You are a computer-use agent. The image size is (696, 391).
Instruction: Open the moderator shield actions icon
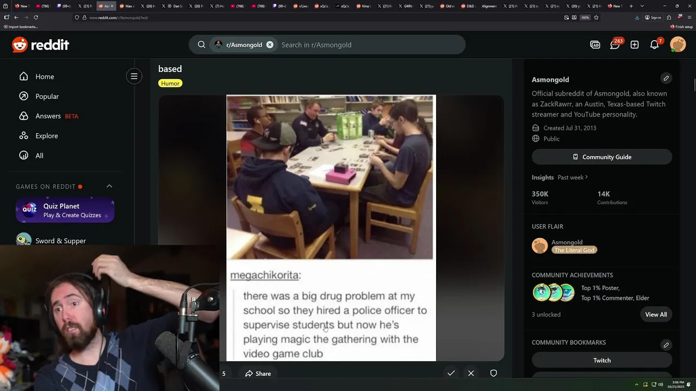tap(493, 373)
